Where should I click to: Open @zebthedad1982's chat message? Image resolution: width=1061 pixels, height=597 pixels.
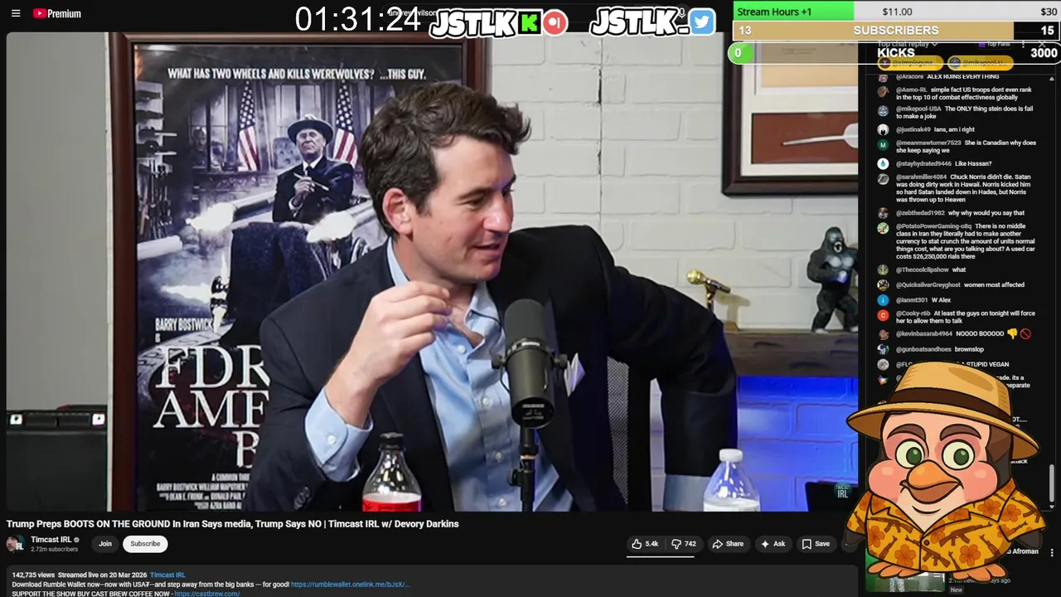(960, 213)
